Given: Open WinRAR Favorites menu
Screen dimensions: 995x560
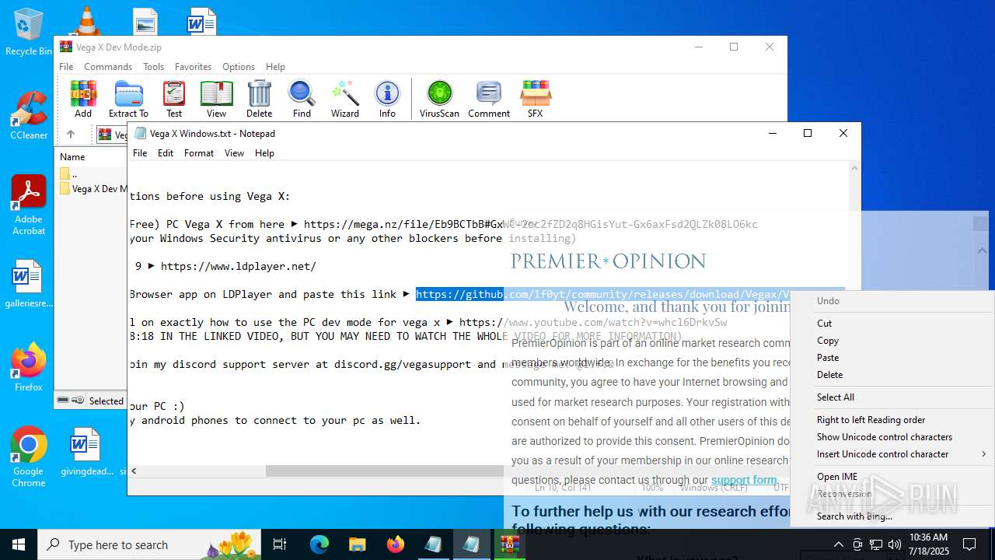Looking at the screenshot, I should pyautogui.click(x=194, y=67).
